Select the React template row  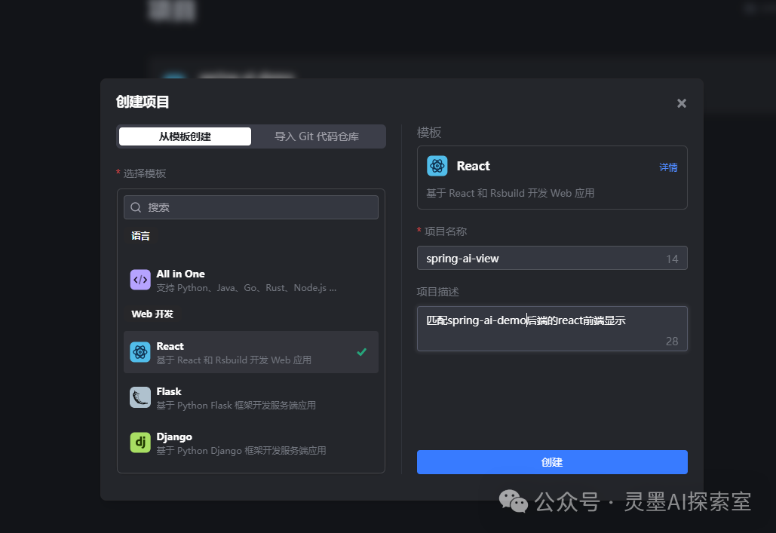pyautogui.click(x=251, y=352)
